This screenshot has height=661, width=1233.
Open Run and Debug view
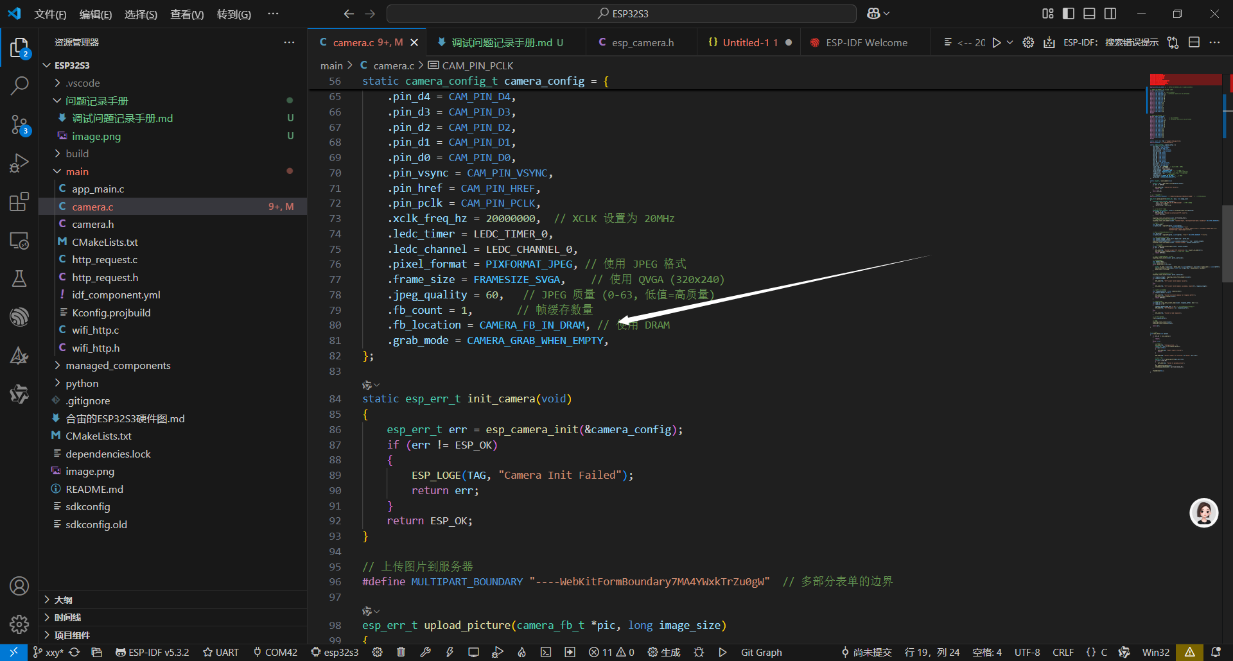point(19,163)
